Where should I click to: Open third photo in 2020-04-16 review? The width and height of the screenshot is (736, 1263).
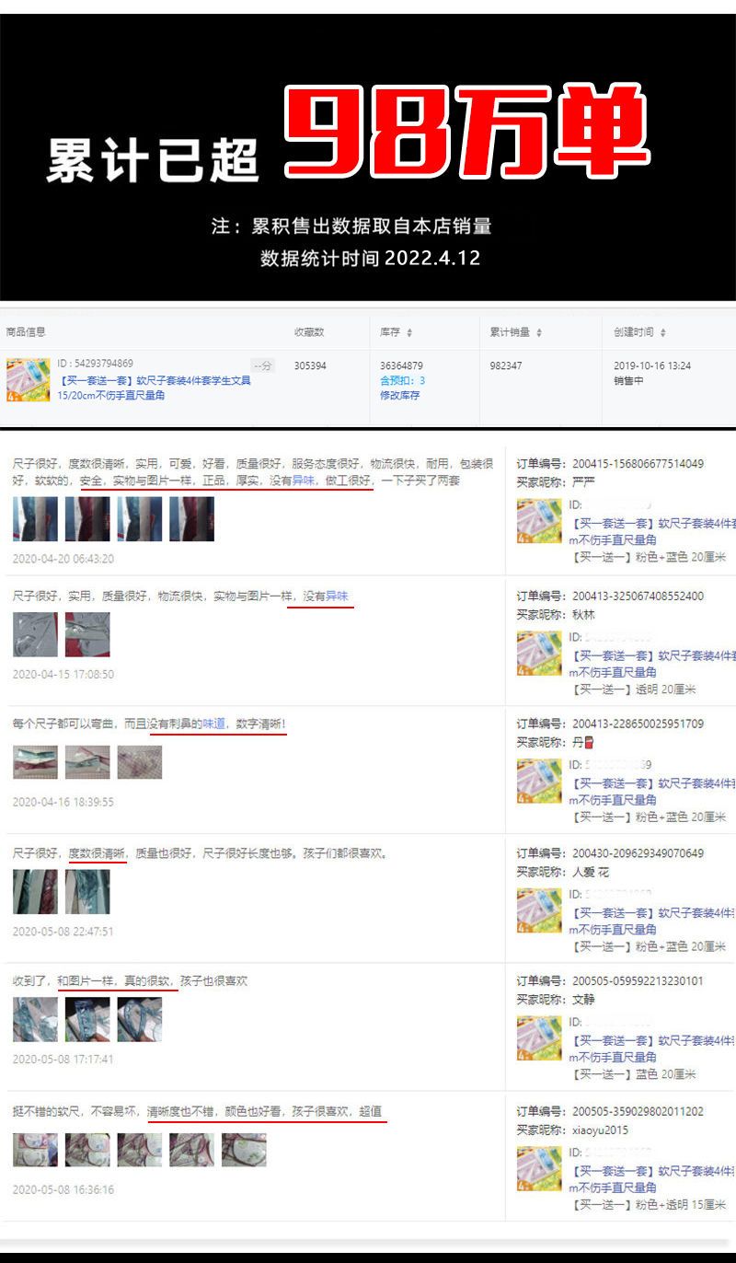point(139,762)
